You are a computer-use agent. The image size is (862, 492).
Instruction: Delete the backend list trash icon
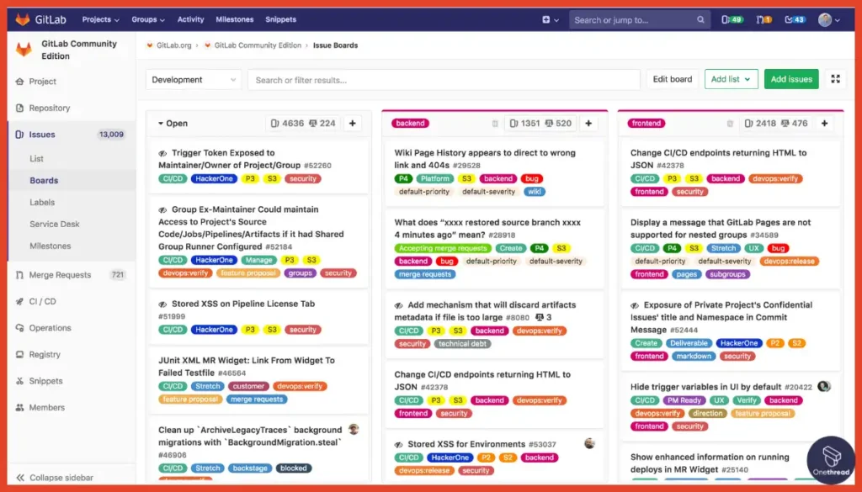pos(495,124)
